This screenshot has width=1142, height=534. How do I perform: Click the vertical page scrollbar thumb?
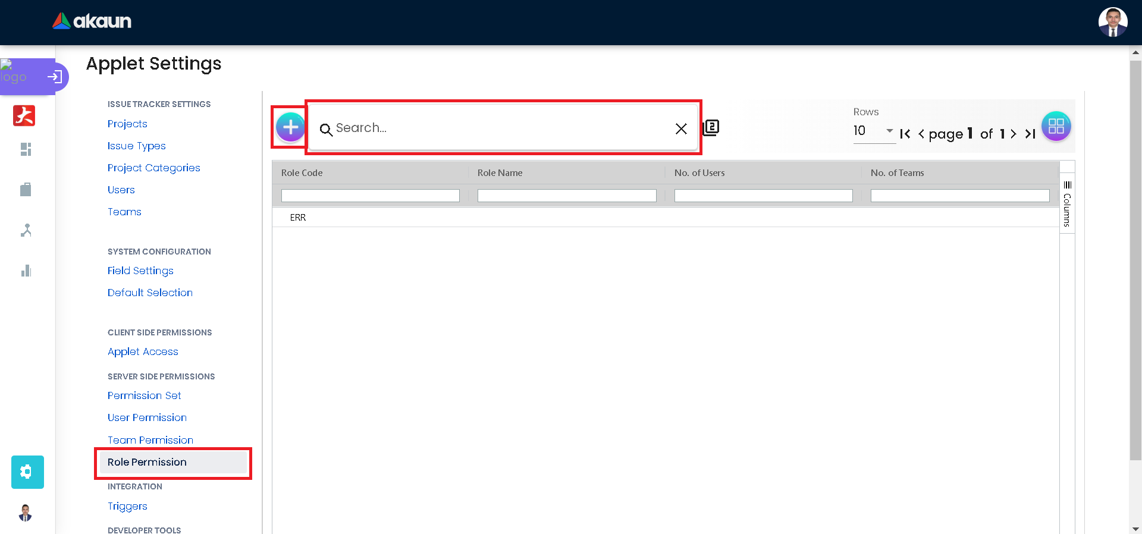coord(1135,260)
